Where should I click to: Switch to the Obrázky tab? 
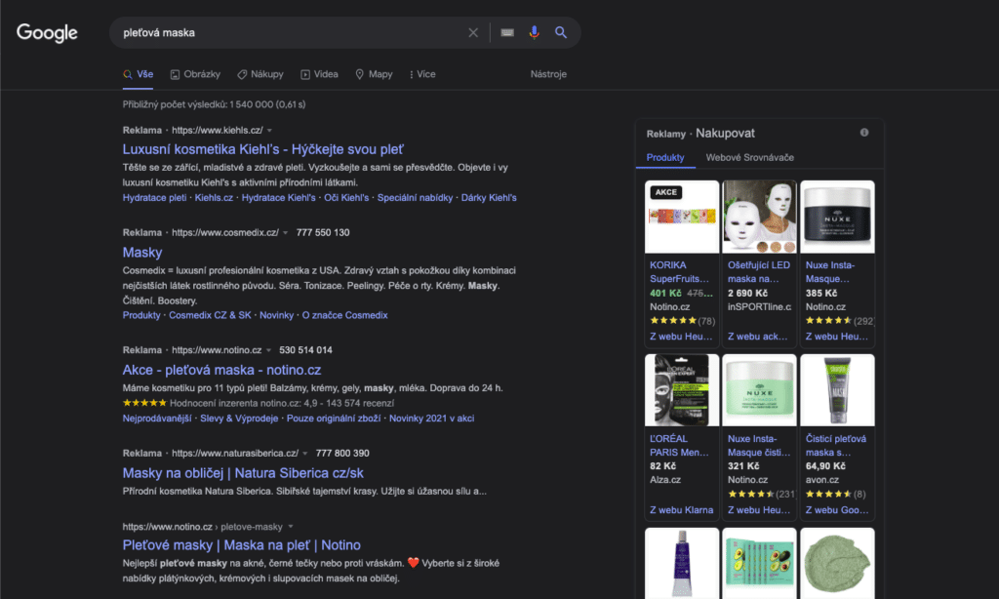195,74
